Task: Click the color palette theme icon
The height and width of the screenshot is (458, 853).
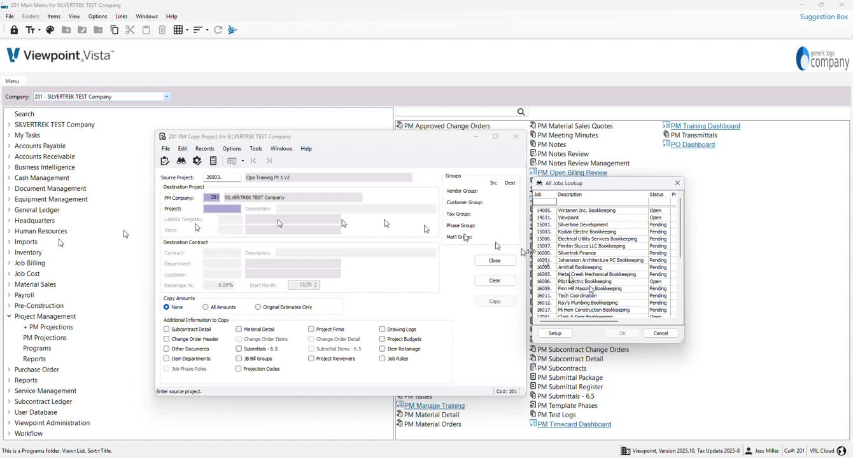Action: (50, 30)
